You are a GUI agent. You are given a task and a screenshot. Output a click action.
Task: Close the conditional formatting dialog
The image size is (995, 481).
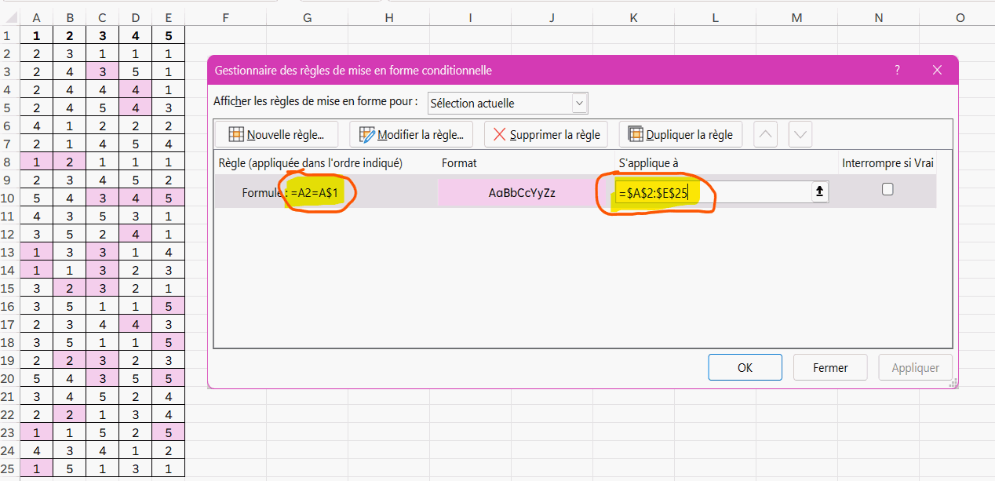point(937,70)
